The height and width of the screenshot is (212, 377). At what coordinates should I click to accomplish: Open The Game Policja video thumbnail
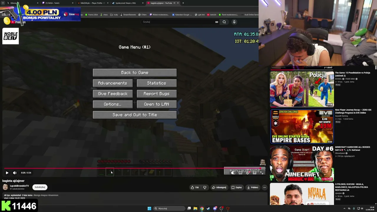point(302,89)
